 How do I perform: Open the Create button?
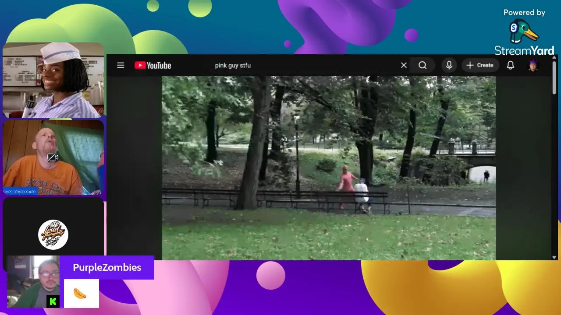tap(480, 65)
